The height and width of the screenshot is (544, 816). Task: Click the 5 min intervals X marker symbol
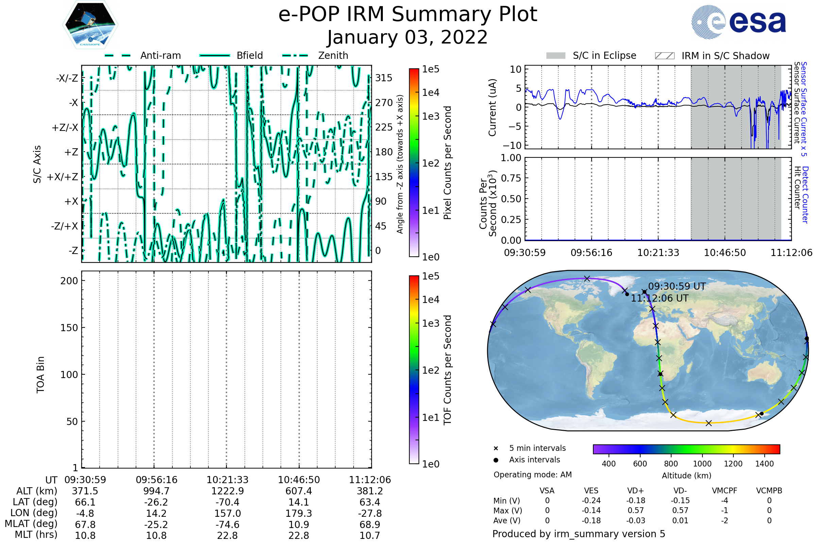pyautogui.click(x=496, y=448)
